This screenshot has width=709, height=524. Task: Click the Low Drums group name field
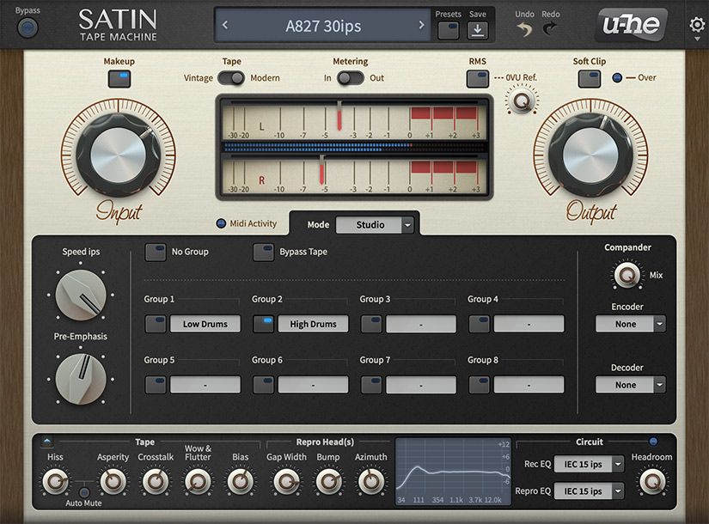pyautogui.click(x=205, y=324)
